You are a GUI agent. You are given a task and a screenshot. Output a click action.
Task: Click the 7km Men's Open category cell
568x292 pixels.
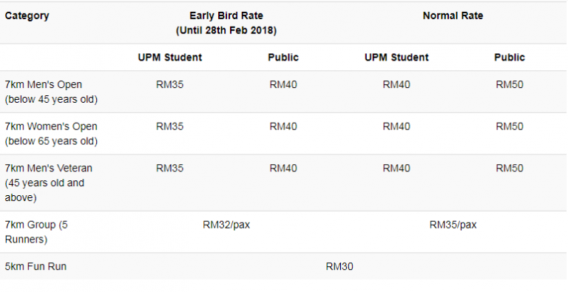point(51,92)
